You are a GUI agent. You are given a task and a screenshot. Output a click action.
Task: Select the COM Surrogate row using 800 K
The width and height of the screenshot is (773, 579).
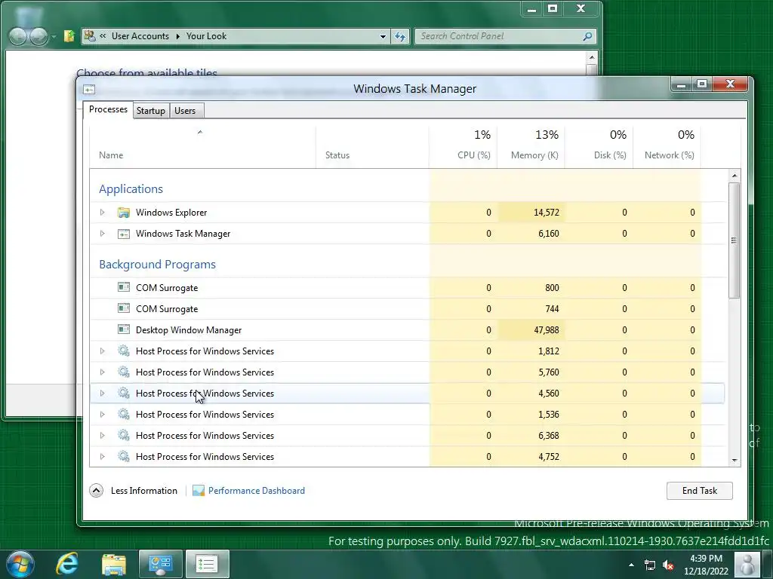point(407,287)
